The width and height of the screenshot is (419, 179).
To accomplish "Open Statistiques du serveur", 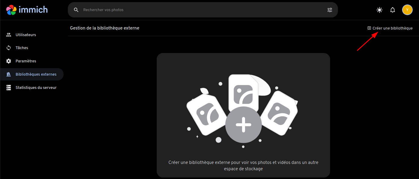I will click(x=36, y=88).
